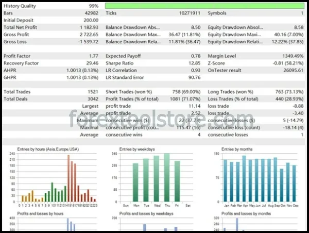Click the Profits and losses by hours title

(40, 213)
